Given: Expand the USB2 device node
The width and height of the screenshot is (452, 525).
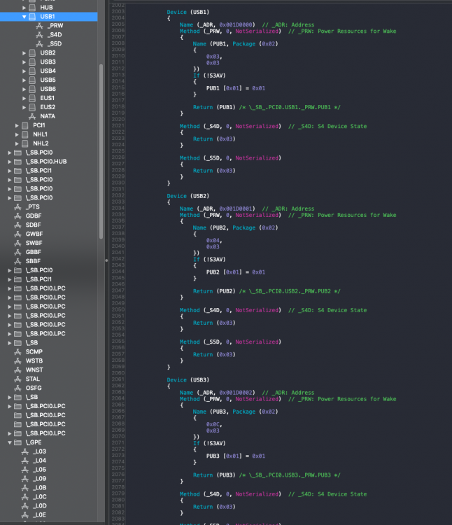Looking at the screenshot, I should click(x=24, y=53).
